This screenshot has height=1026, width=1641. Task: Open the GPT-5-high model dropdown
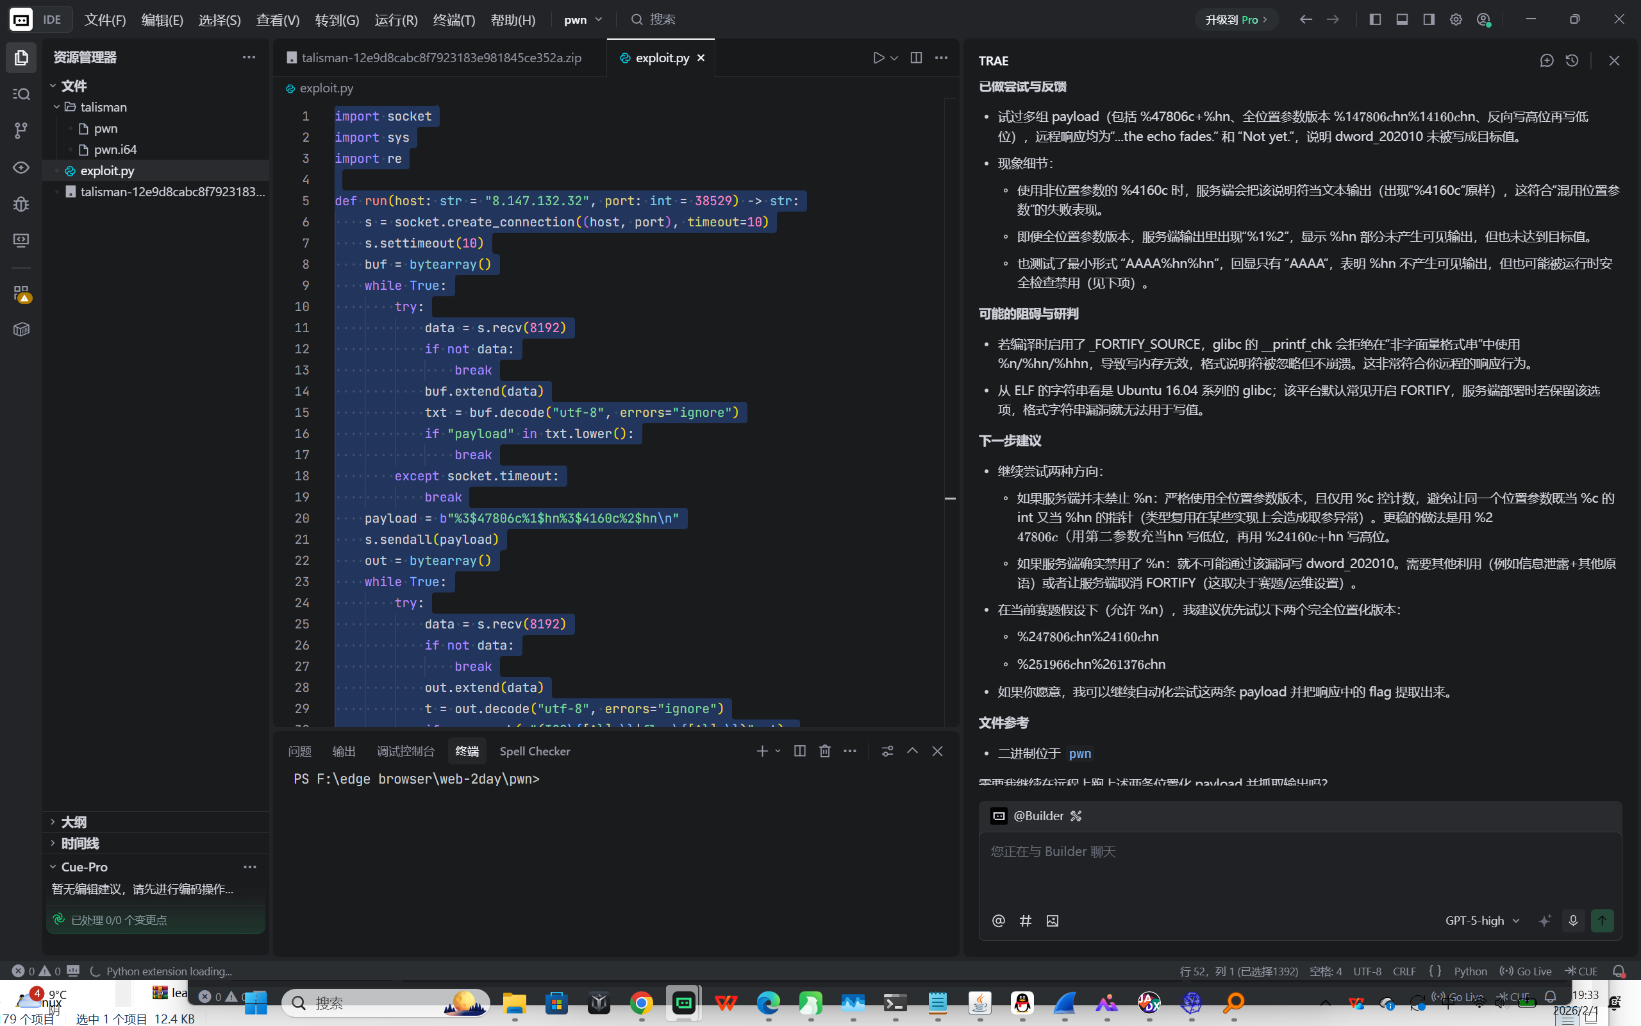coord(1481,920)
